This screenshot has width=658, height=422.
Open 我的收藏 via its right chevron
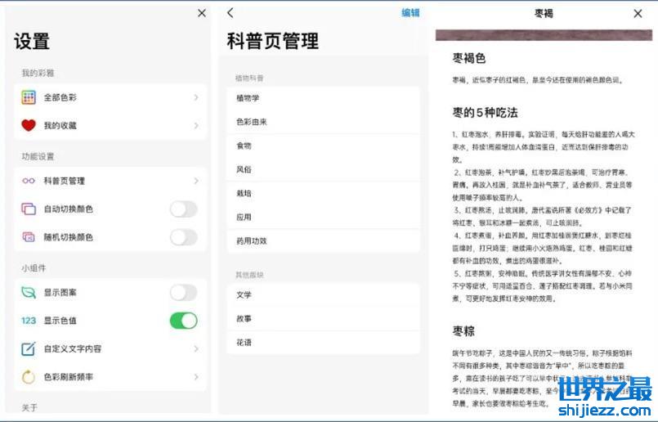point(196,125)
